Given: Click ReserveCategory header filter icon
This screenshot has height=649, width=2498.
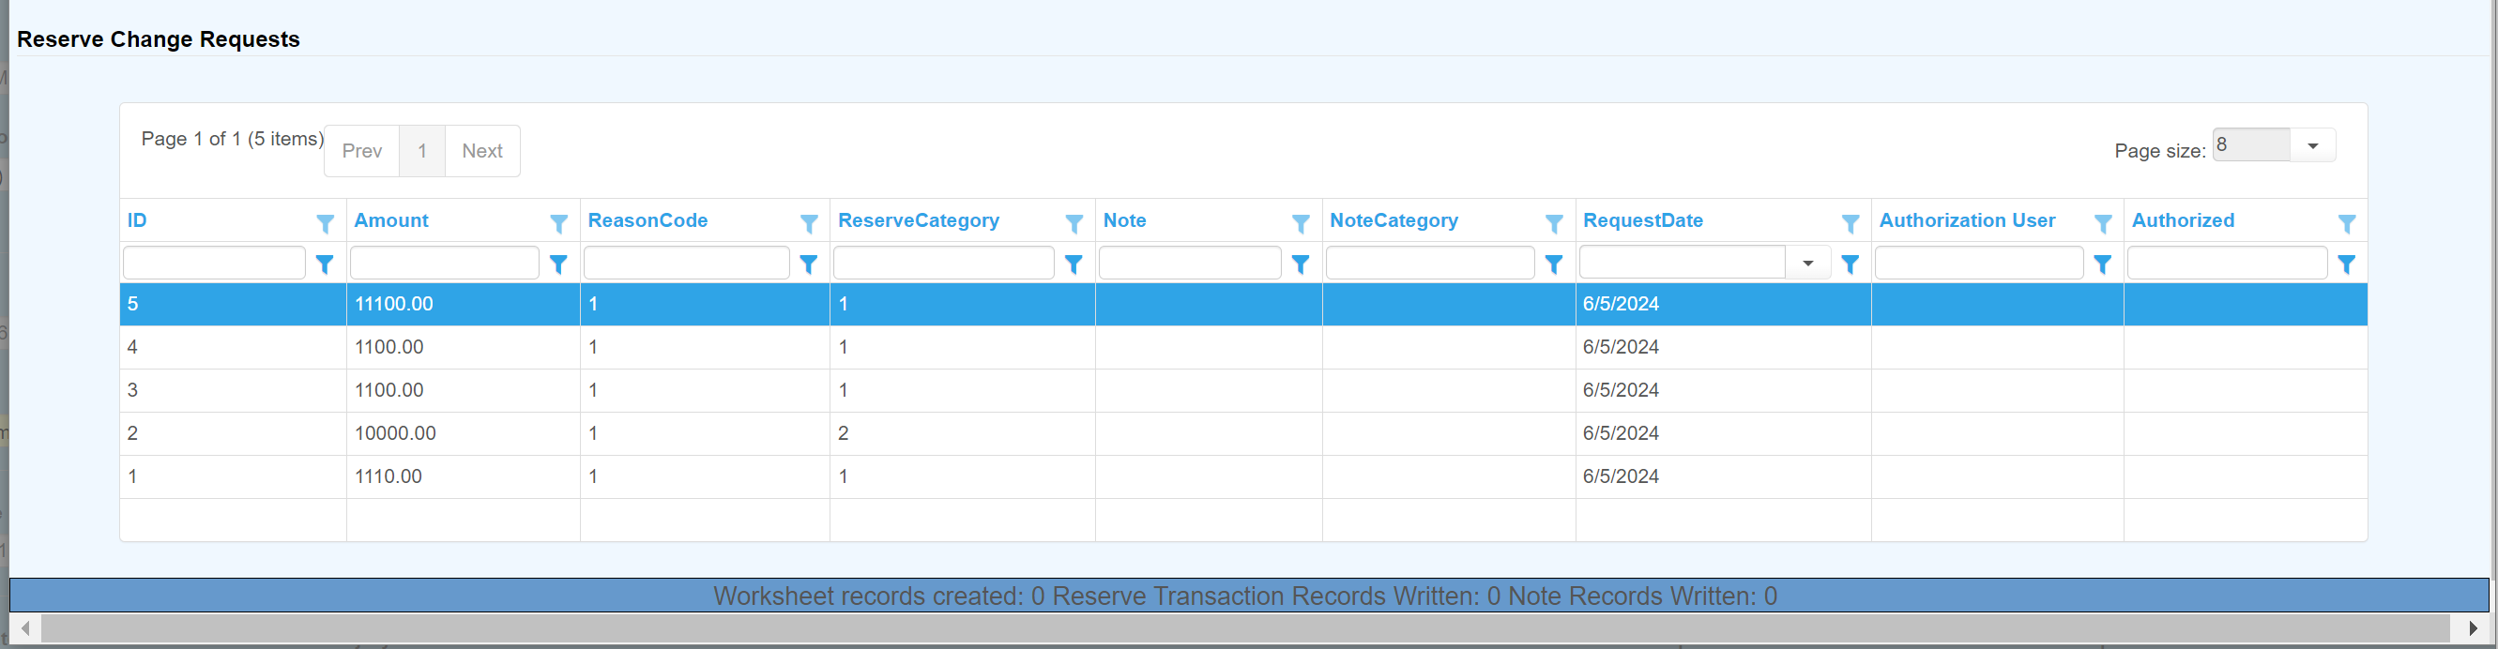Looking at the screenshot, I should (x=1074, y=224).
